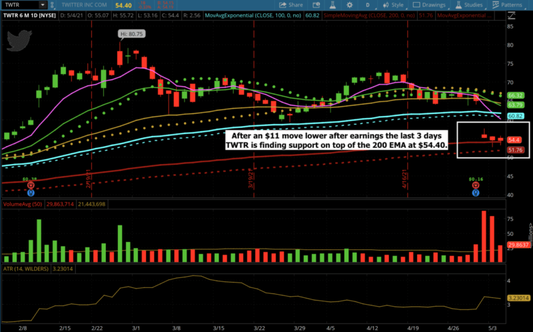Click the VolumeAvg (50) study label
Screen dimensions: 533x332
[x=23, y=204]
